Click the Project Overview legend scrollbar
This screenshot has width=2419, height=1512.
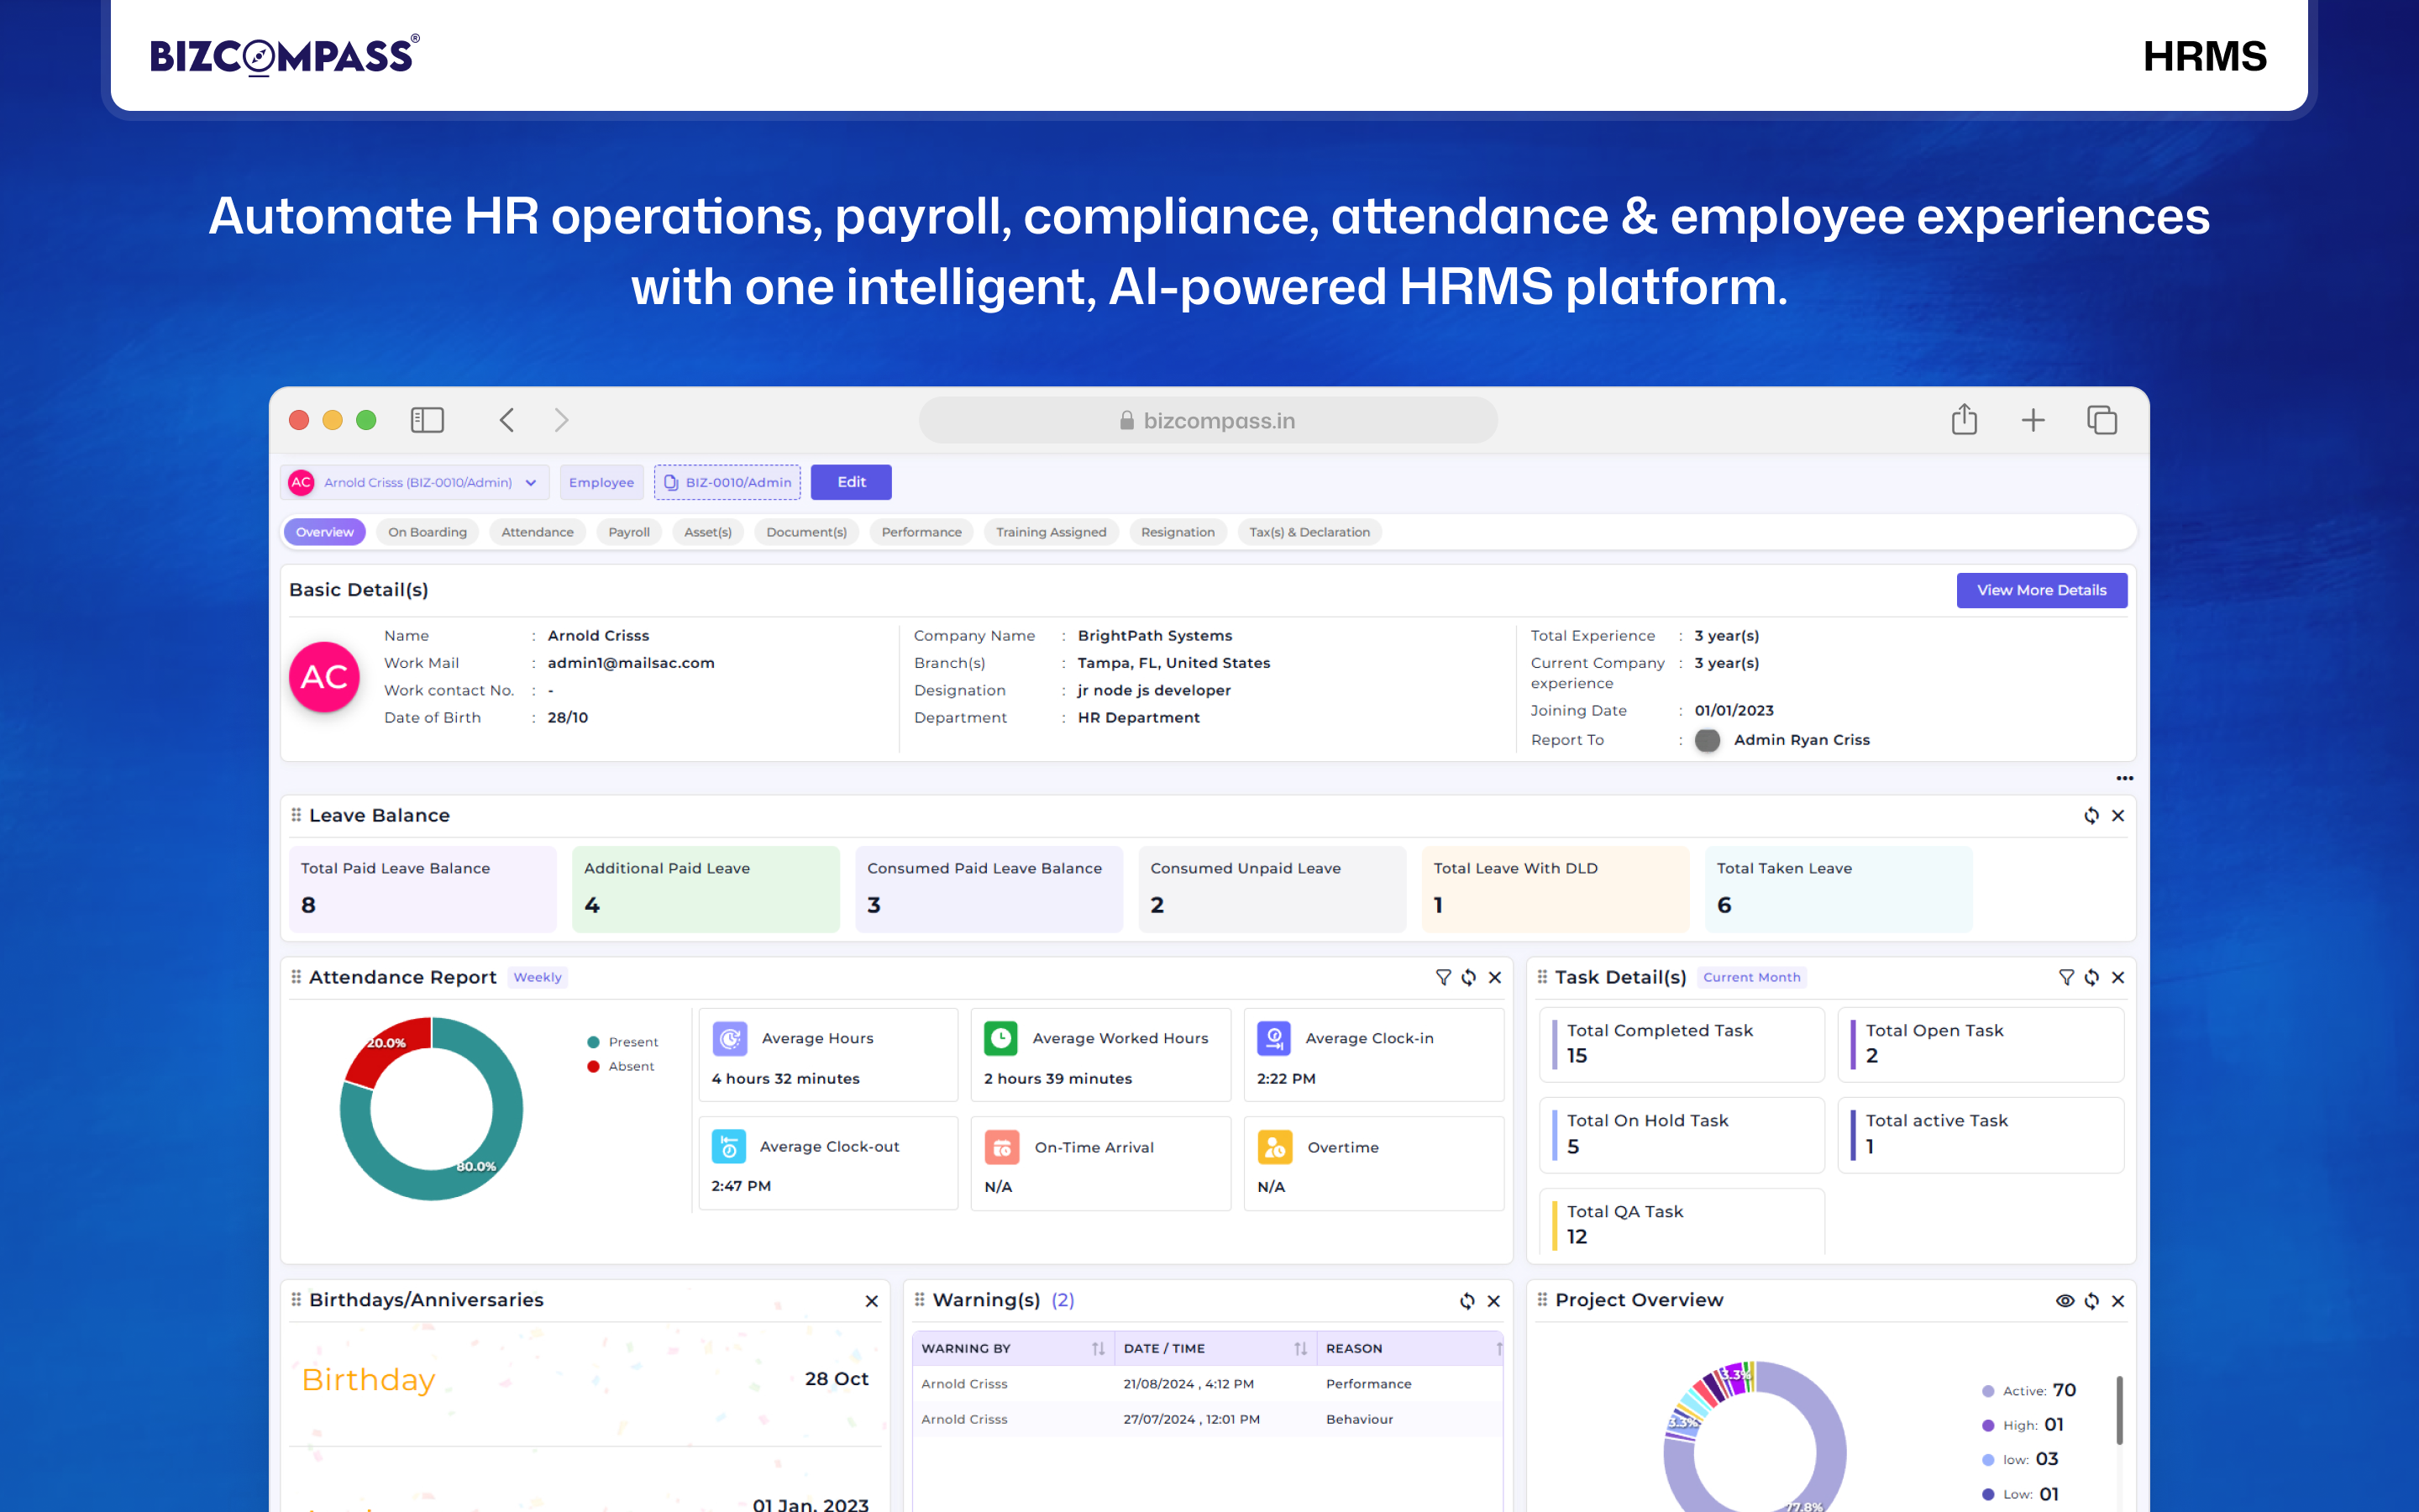(2119, 1410)
